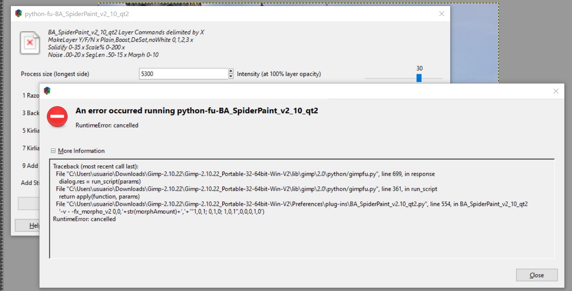572x291 pixels.
Task: Click traceback line 'dialog.res = run_script(params)'
Action: pos(100,181)
